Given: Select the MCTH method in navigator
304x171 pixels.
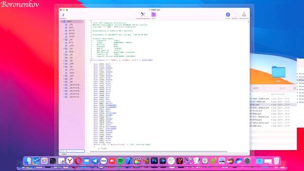Looking at the screenshot, I should [72, 30].
